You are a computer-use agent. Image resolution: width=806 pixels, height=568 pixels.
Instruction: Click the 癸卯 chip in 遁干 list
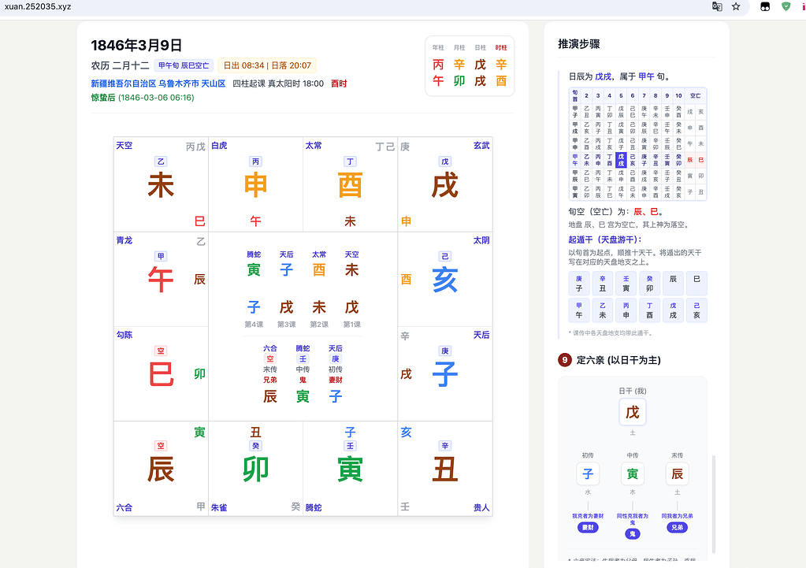(650, 284)
